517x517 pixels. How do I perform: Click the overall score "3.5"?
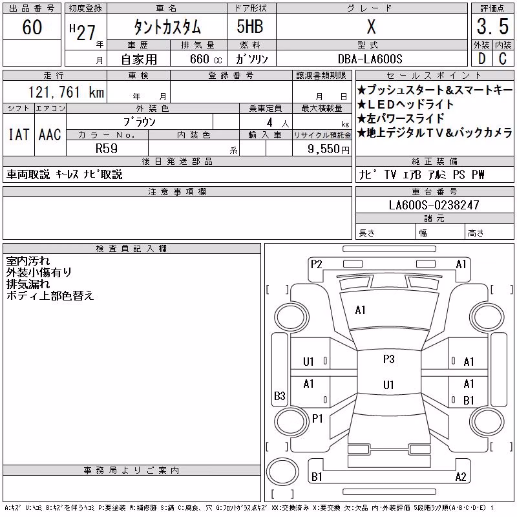492,26
